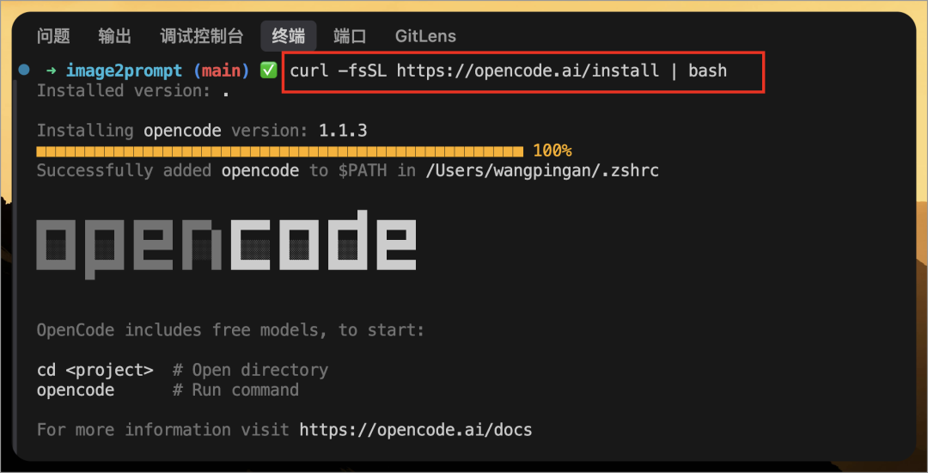Click the curl -fsSL command text
Viewport: 928px width, 473px height.
[338, 71]
